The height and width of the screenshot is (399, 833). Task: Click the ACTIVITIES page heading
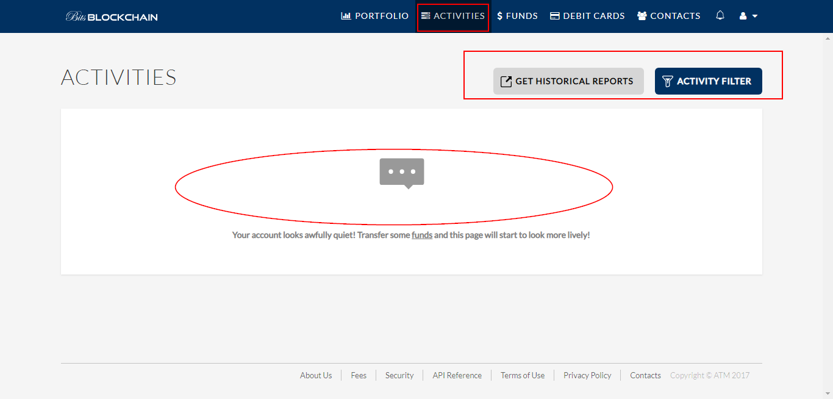pos(119,77)
